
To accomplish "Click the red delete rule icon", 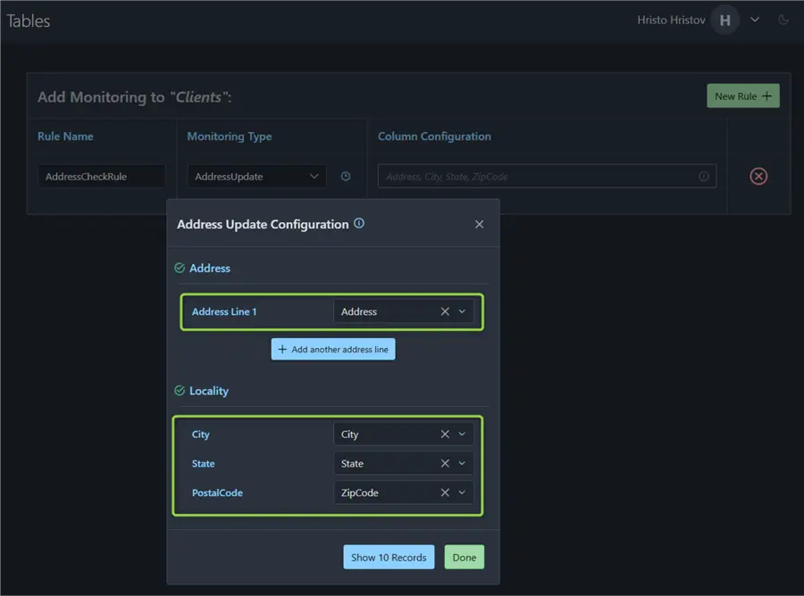I will (758, 176).
